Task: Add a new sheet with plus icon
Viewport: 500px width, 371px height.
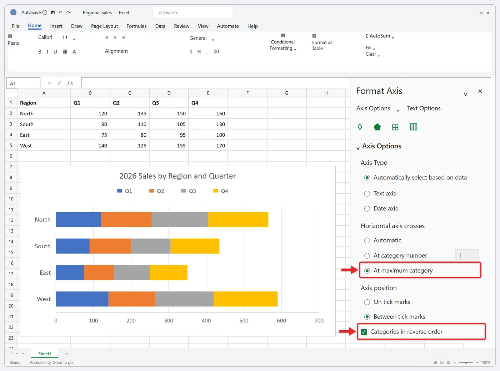Action: tap(67, 354)
